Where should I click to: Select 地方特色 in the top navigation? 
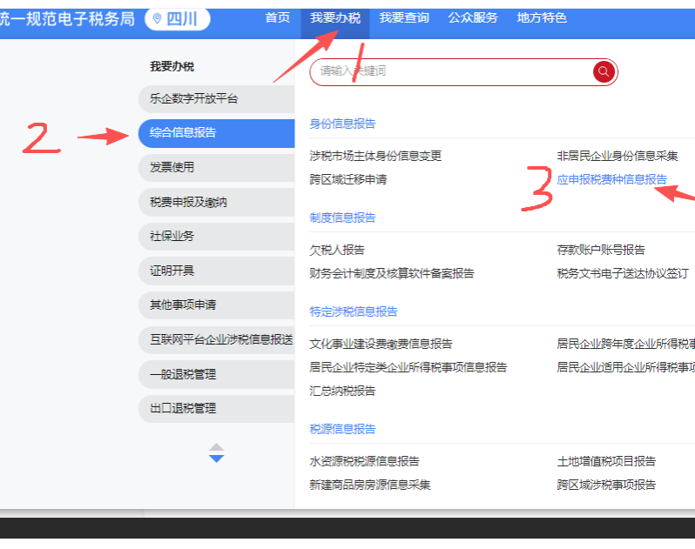pyautogui.click(x=542, y=17)
